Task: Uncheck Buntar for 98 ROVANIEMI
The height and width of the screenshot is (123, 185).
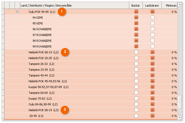Action: click(136, 41)
